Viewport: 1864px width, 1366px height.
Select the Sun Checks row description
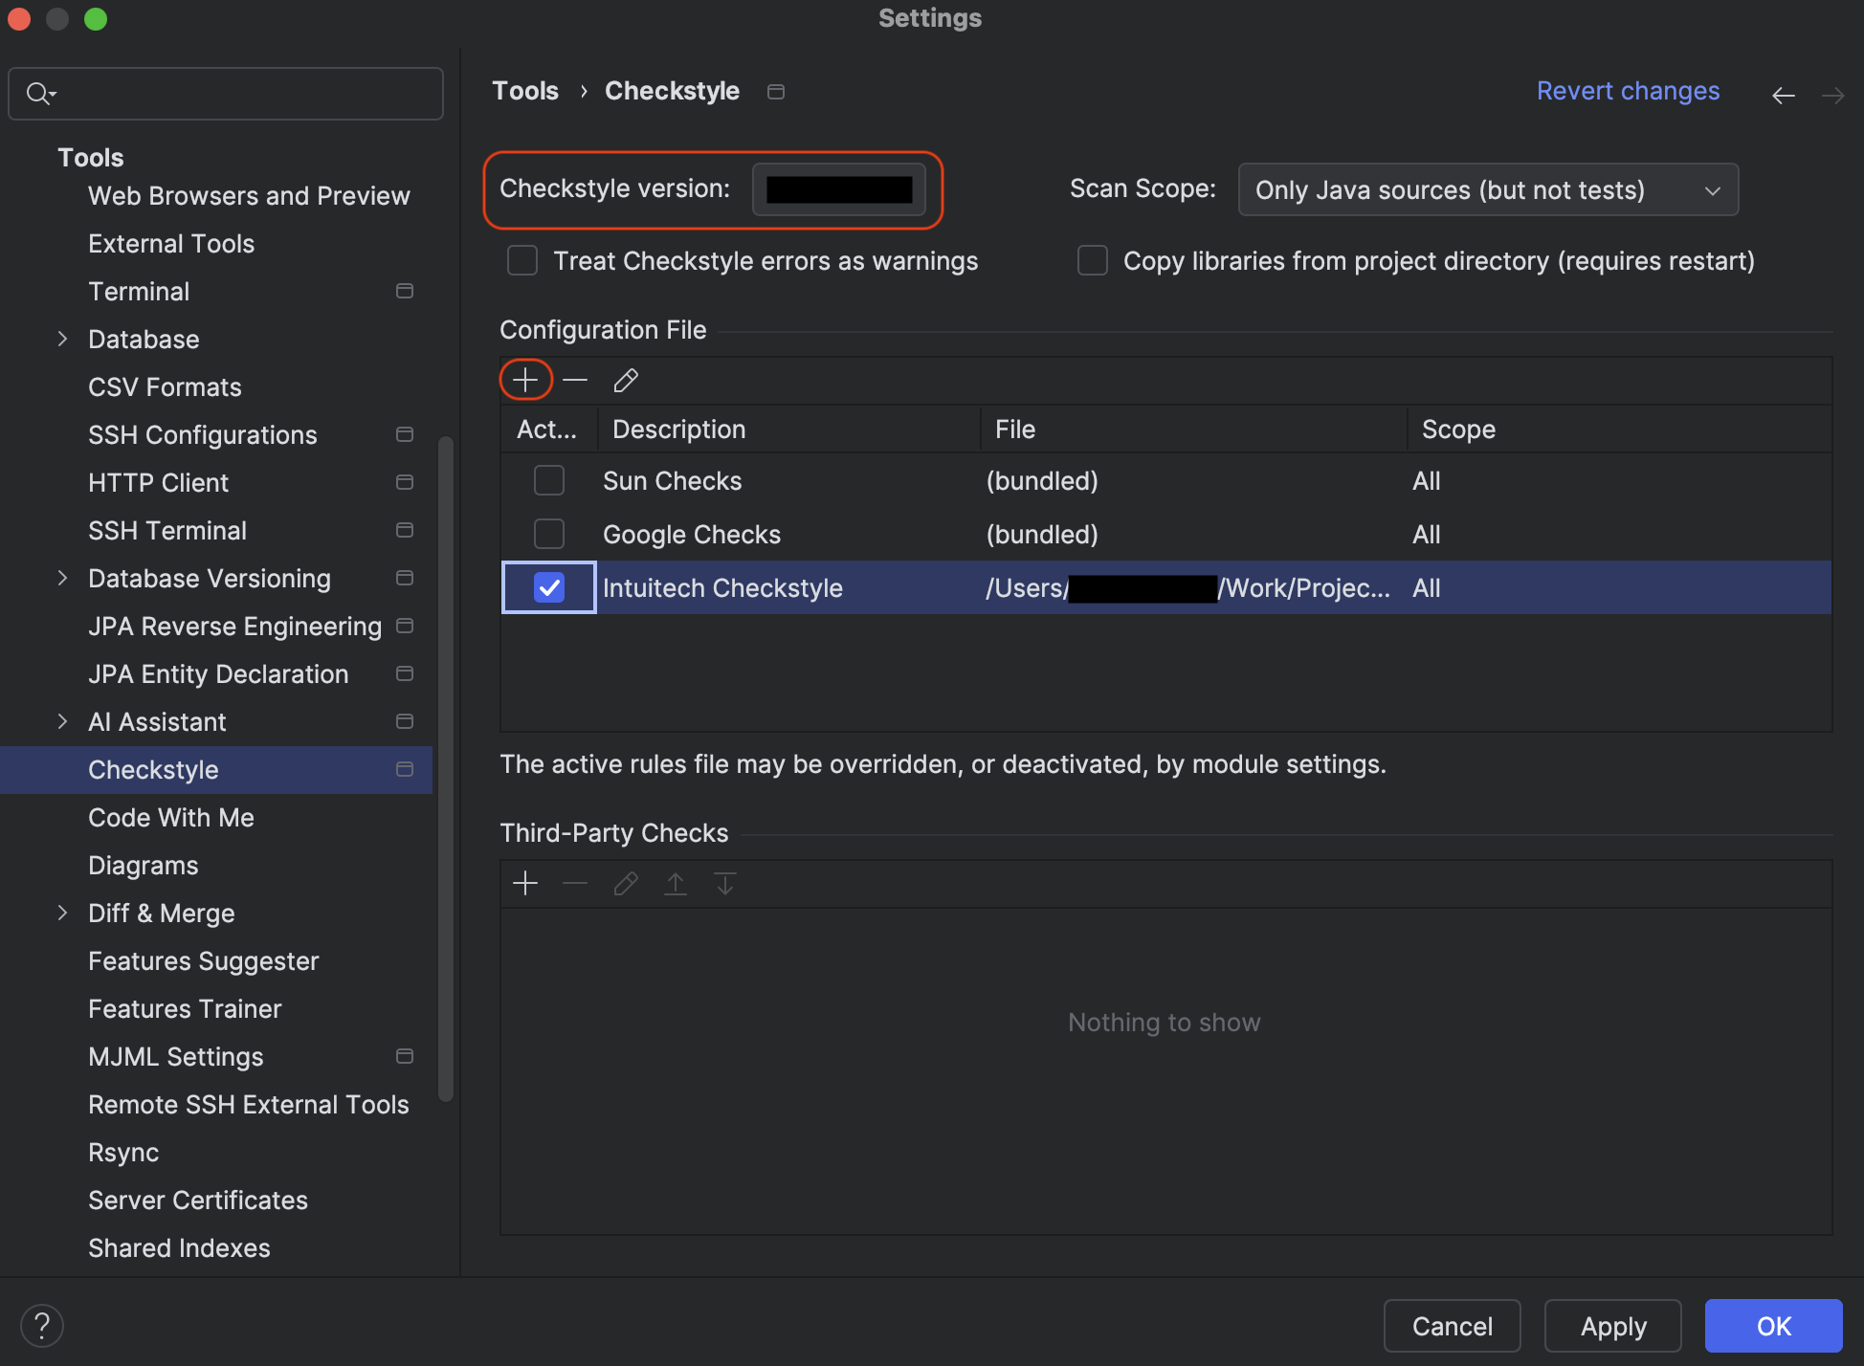(x=673, y=480)
